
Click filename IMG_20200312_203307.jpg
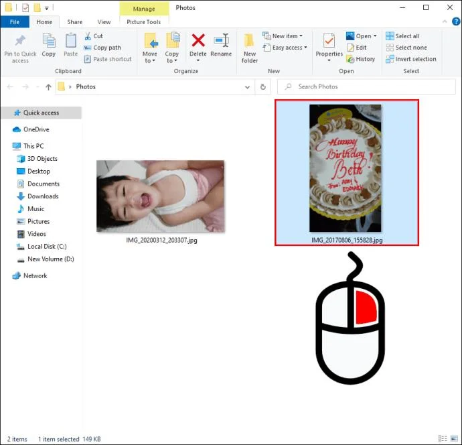click(161, 241)
